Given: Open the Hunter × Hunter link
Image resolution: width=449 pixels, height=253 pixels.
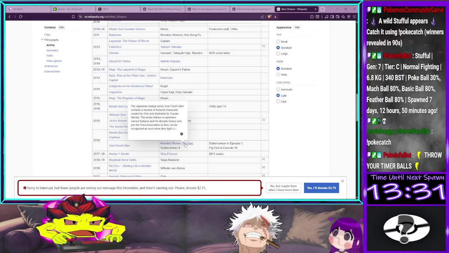Looking at the screenshot, I should coord(119,154).
